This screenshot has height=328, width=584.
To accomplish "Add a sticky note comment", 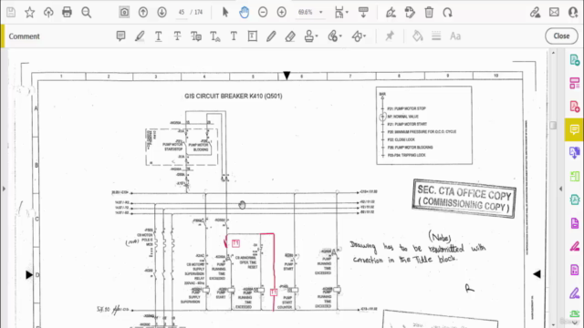I will [120, 36].
